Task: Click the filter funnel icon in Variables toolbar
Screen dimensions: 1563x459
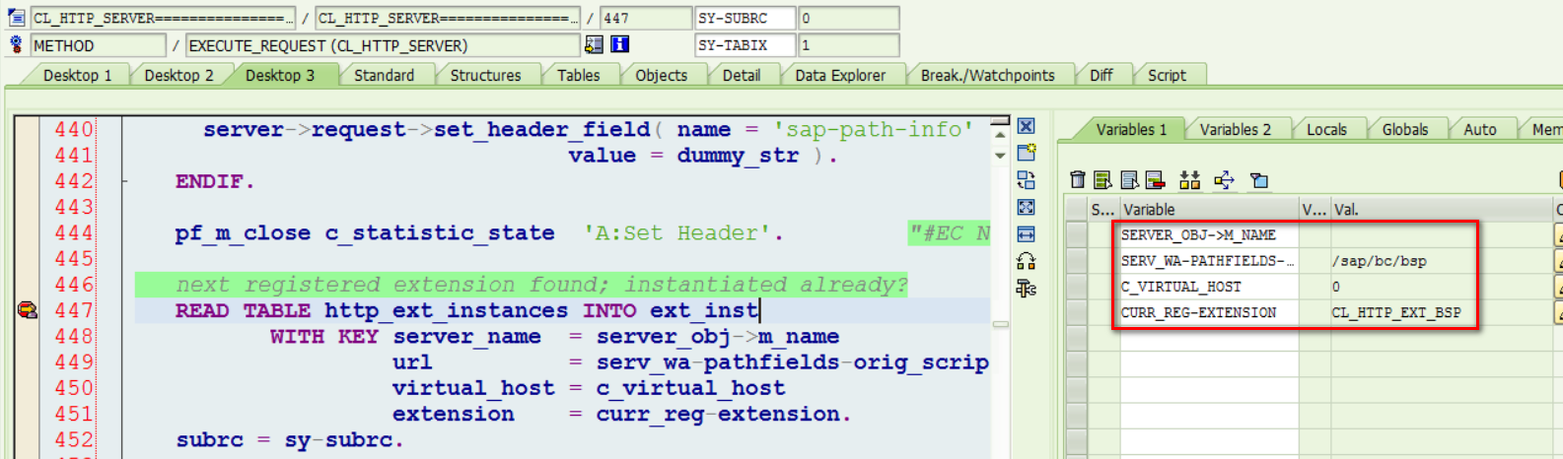Action: [1258, 179]
